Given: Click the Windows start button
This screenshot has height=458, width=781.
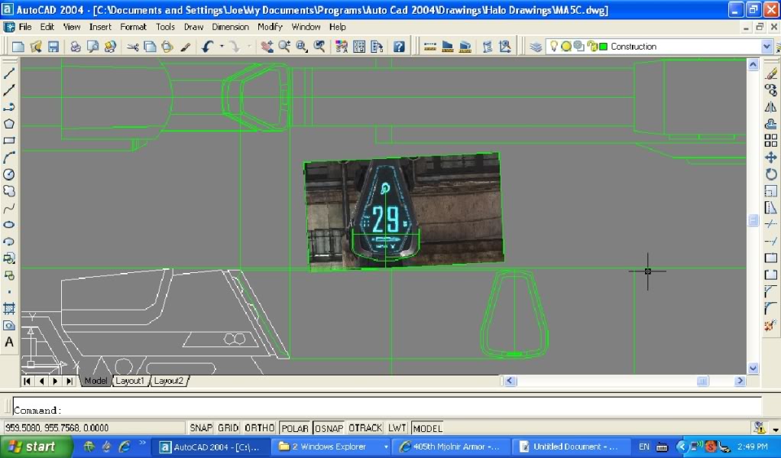Looking at the screenshot, I should tap(36, 447).
